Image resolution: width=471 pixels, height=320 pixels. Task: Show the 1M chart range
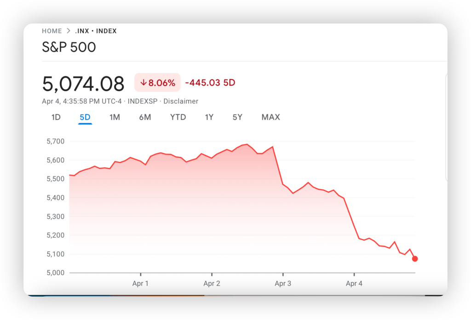[x=115, y=117]
